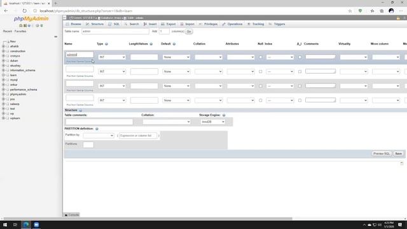This screenshot has width=407, height=229.
Task: Open Virtuality dropdown in fourth column row
Action: coord(354,101)
